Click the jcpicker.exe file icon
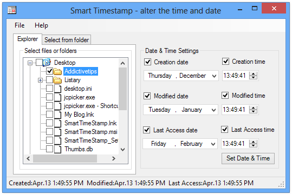This screenshot has width=292, height=195. pyautogui.click(x=58, y=97)
